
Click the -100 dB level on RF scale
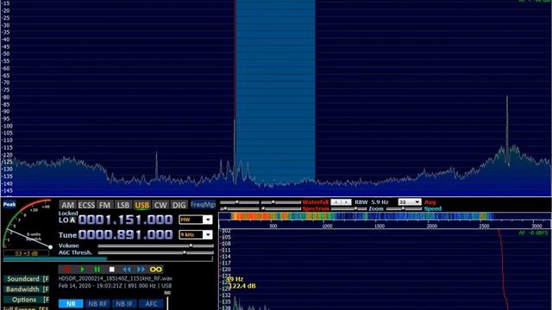[x=7, y=126]
